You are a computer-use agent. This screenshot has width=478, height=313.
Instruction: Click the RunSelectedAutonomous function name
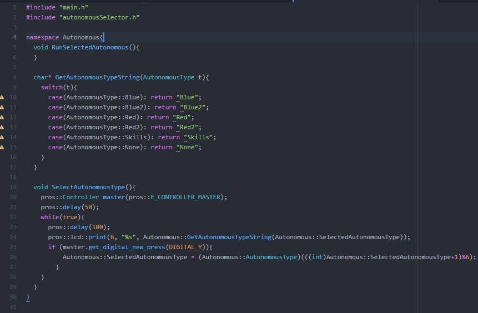[x=90, y=47]
